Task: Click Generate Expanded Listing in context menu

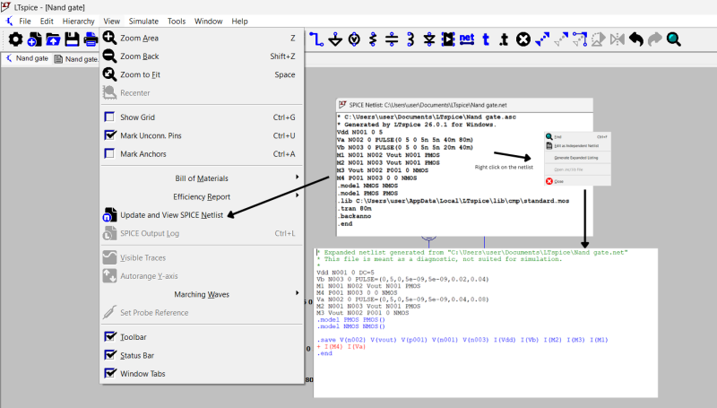Action: point(576,158)
